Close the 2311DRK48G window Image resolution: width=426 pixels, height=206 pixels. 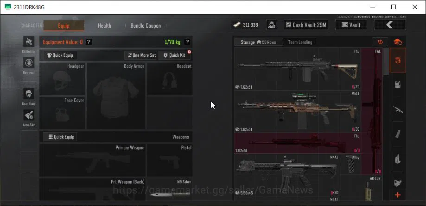[415, 7]
